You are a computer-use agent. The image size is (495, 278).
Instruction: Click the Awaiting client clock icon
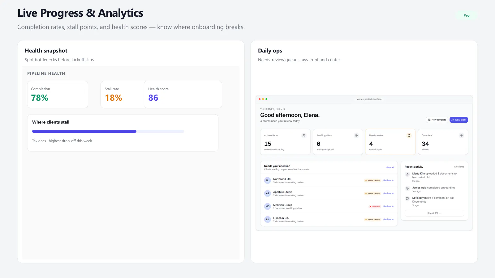(356, 135)
